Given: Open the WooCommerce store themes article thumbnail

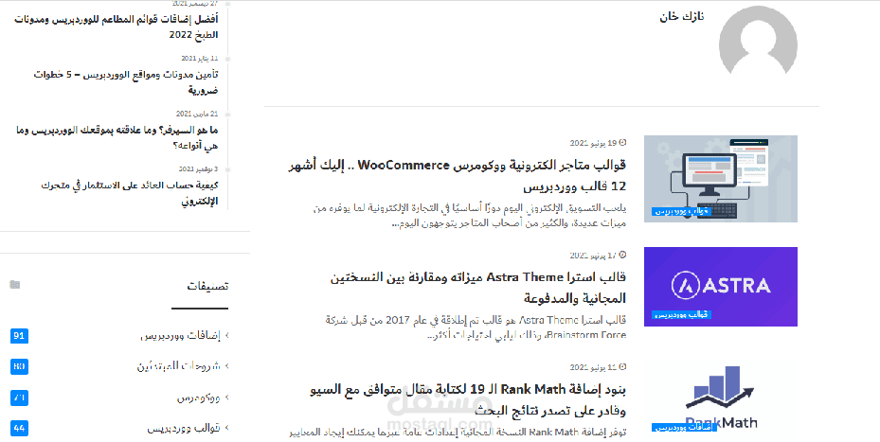Looking at the screenshot, I should (x=721, y=178).
